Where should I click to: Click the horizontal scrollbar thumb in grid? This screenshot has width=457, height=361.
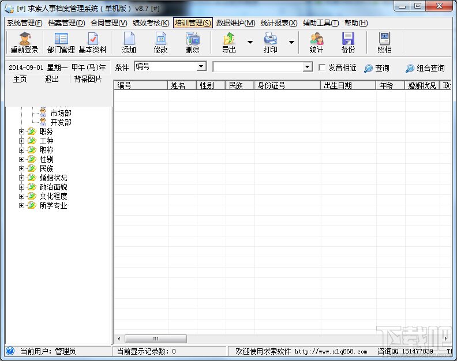[x=156, y=339]
